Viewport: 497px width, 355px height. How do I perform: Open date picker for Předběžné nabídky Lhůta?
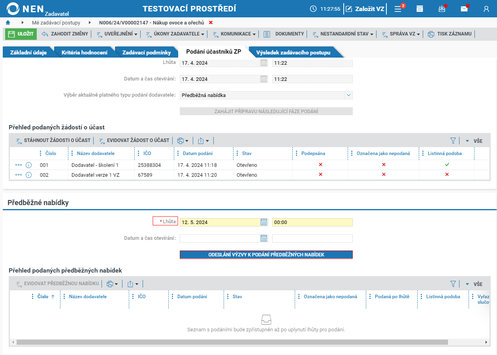tap(264, 222)
